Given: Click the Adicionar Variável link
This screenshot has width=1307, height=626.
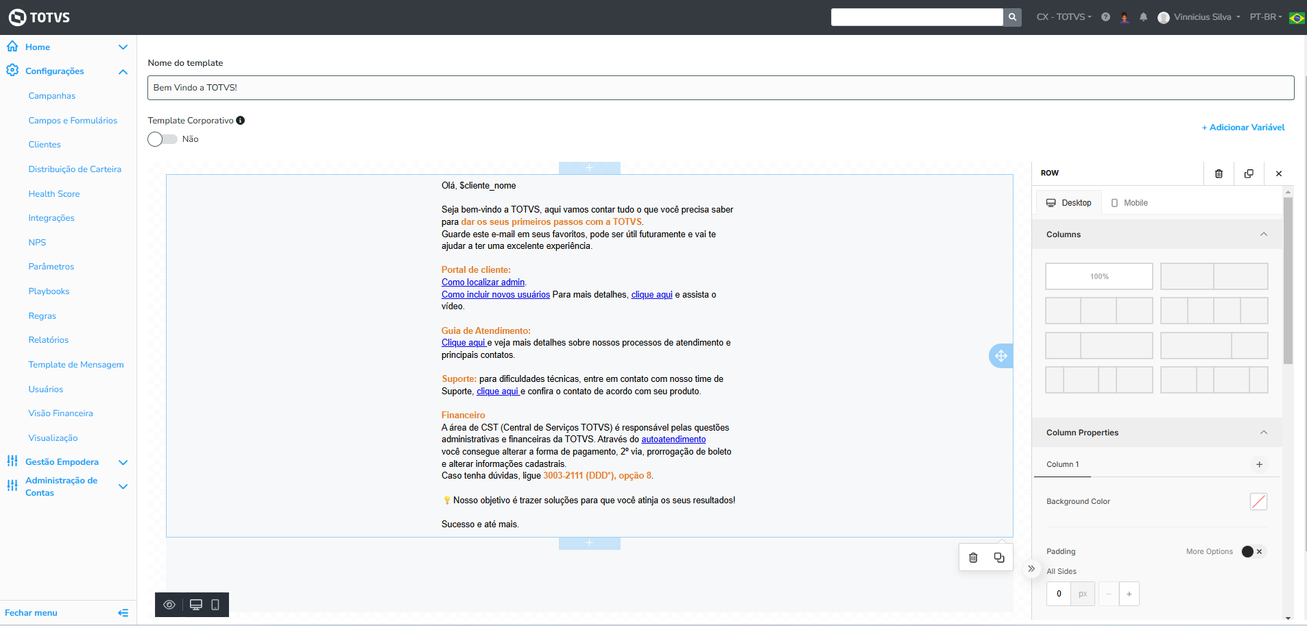Looking at the screenshot, I should tap(1243, 128).
